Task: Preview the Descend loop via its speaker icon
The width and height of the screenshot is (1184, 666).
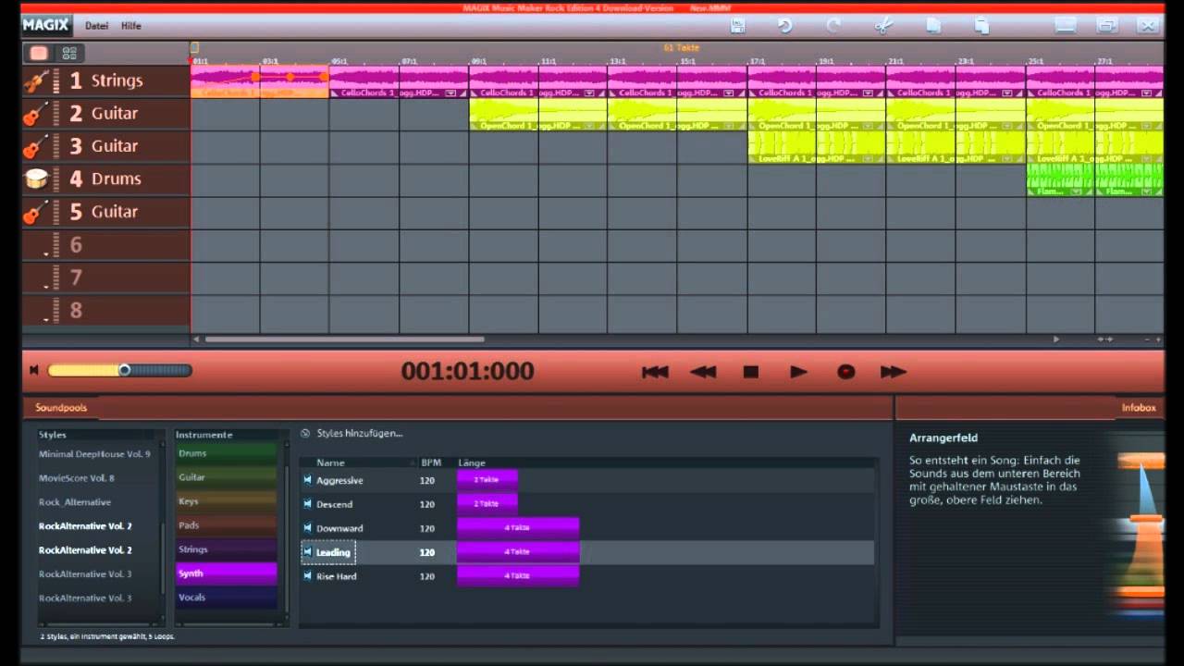Action: [x=307, y=504]
